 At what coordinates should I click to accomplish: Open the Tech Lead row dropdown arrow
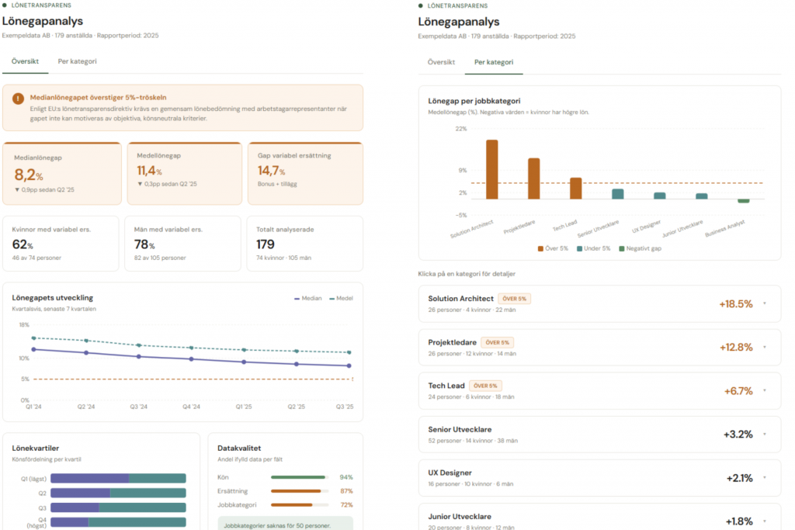(764, 390)
